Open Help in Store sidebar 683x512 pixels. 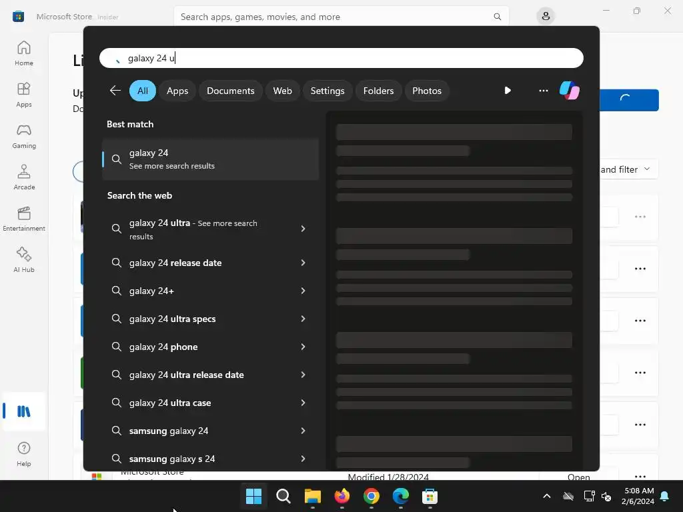(x=24, y=455)
